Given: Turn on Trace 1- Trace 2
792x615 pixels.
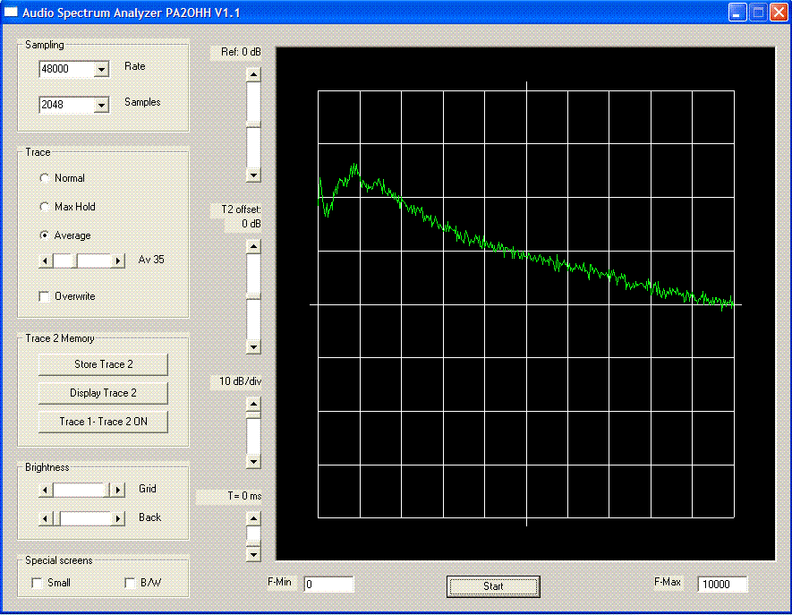Looking at the screenshot, I should (x=103, y=422).
